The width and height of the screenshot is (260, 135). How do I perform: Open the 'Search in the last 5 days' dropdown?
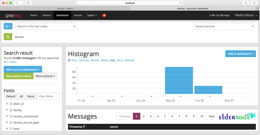(x=46, y=26)
